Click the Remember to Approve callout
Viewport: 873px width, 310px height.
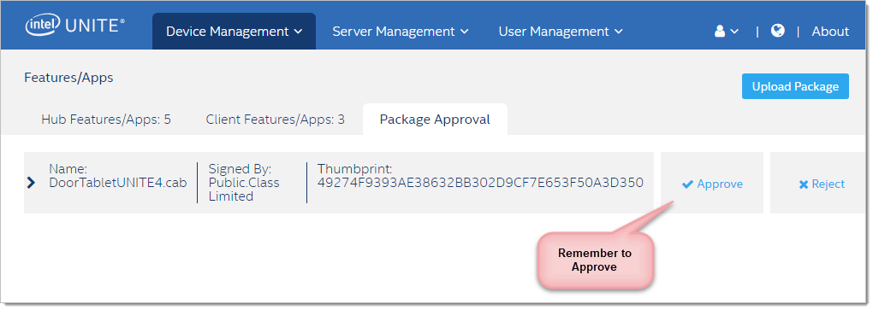(x=595, y=260)
